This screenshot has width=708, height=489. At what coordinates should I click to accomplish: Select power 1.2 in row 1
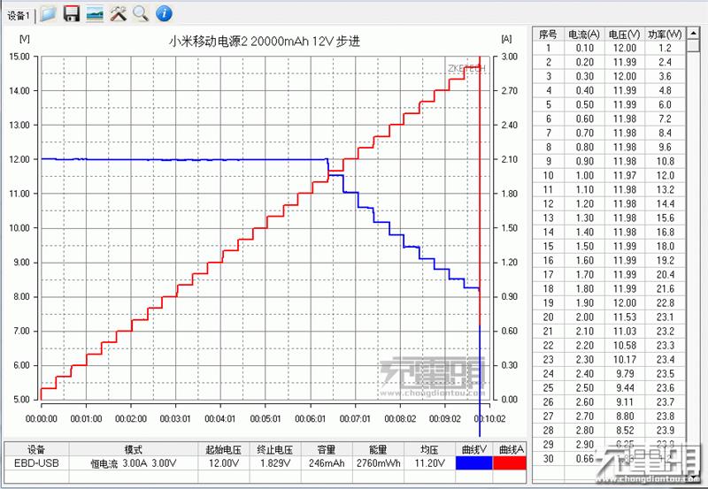point(665,49)
